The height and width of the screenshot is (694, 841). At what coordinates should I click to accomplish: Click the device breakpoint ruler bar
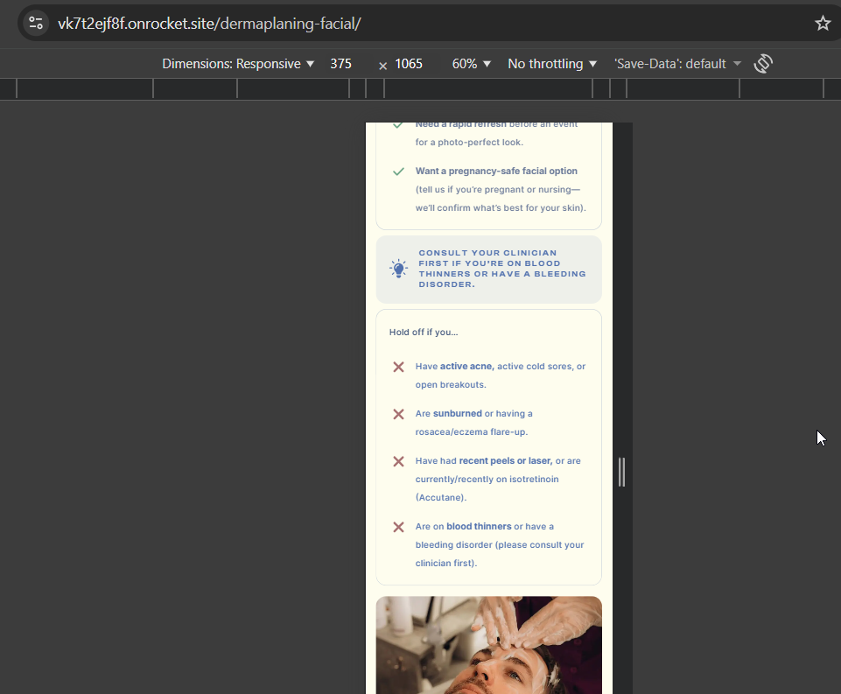(x=420, y=88)
